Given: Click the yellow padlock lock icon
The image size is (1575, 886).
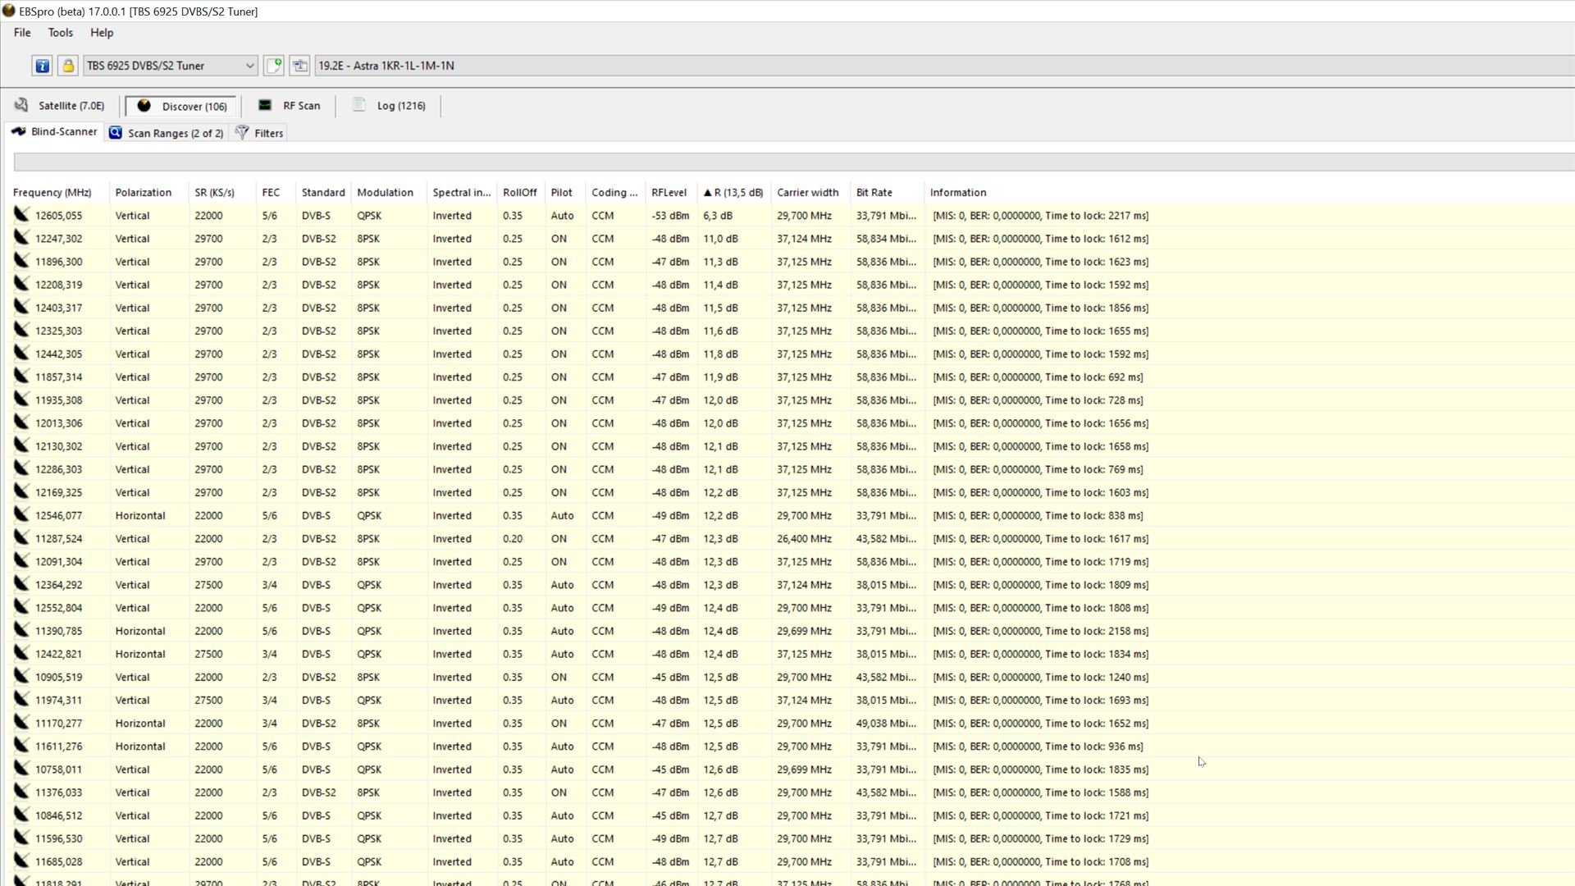Looking at the screenshot, I should [68, 66].
